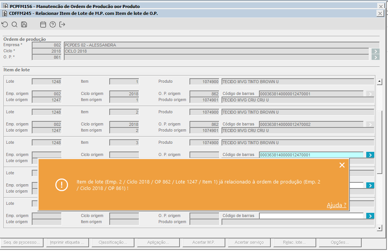Click the scroll up arrow of item list
The width and height of the screenshot is (388, 251).
tap(379, 82)
